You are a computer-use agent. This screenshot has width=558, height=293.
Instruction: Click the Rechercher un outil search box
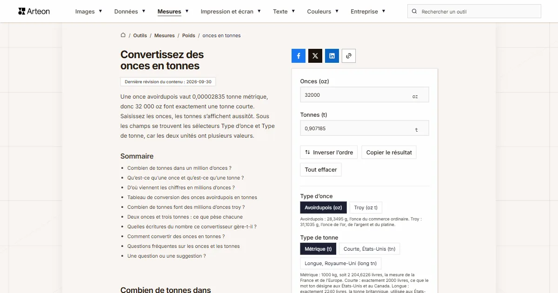pos(474,12)
